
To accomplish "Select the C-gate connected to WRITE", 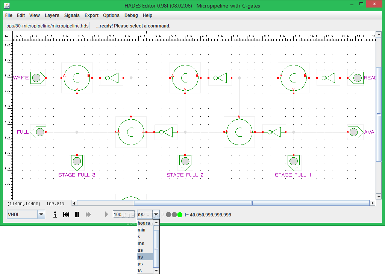I will [77, 78].
